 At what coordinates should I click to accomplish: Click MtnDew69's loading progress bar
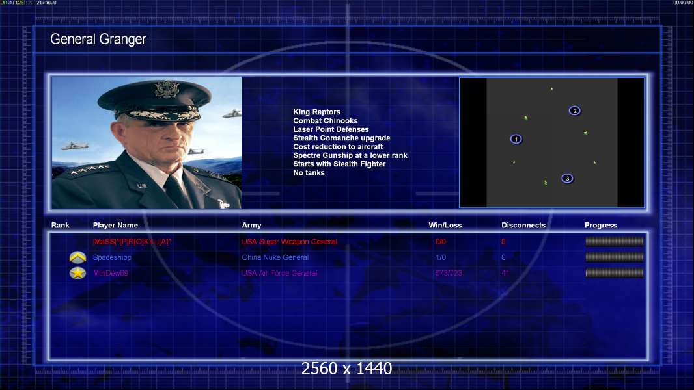pyautogui.click(x=615, y=273)
